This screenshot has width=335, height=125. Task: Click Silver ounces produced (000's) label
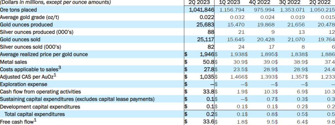click(x=37, y=32)
